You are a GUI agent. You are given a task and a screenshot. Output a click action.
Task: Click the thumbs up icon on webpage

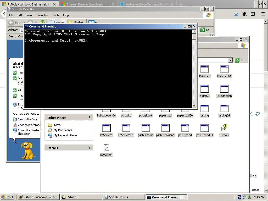252,114
